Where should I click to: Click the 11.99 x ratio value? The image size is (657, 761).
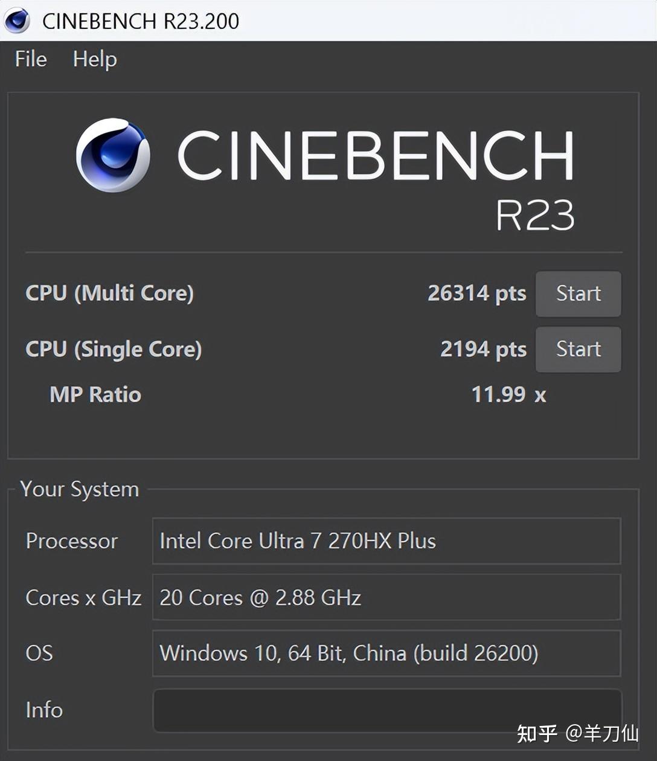tap(508, 394)
